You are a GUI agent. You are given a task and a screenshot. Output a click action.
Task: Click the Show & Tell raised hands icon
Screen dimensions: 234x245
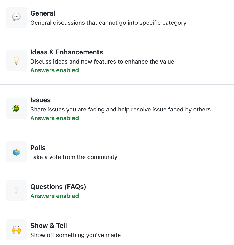click(x=16, y=230)
